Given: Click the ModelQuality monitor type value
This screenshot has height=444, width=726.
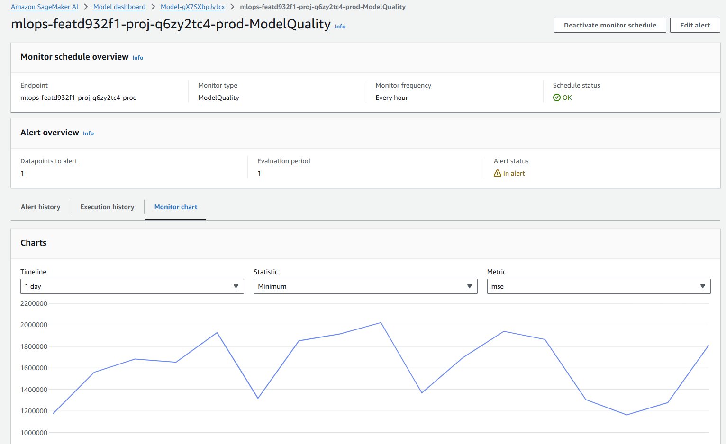Looking at the screenshot, I should click(x=218, y=98).
